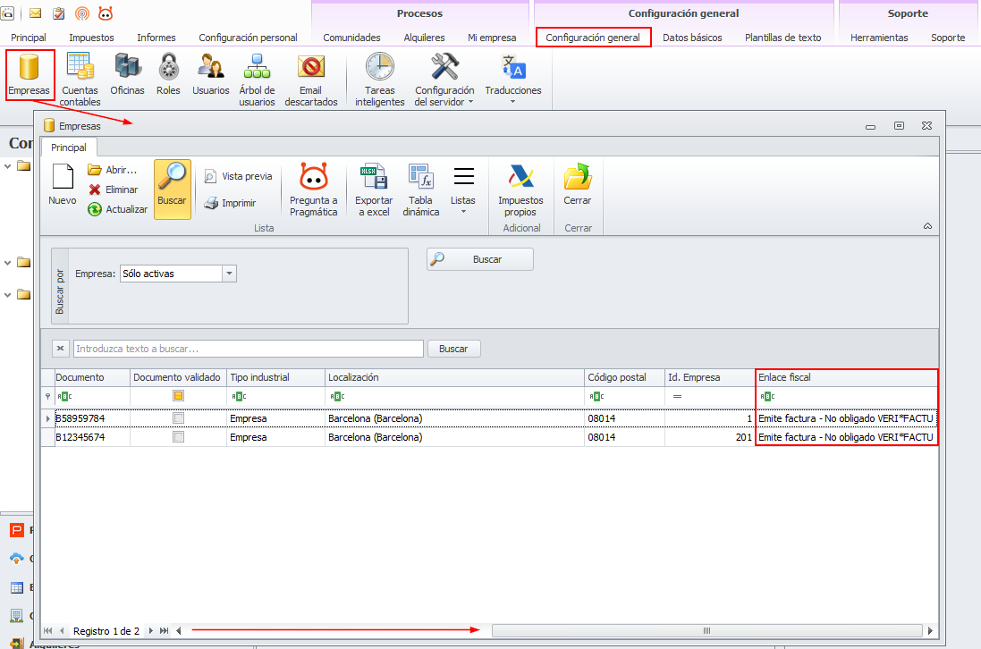
Task: Click Abrir folder in Empresas toolbar
Action: 113,170
